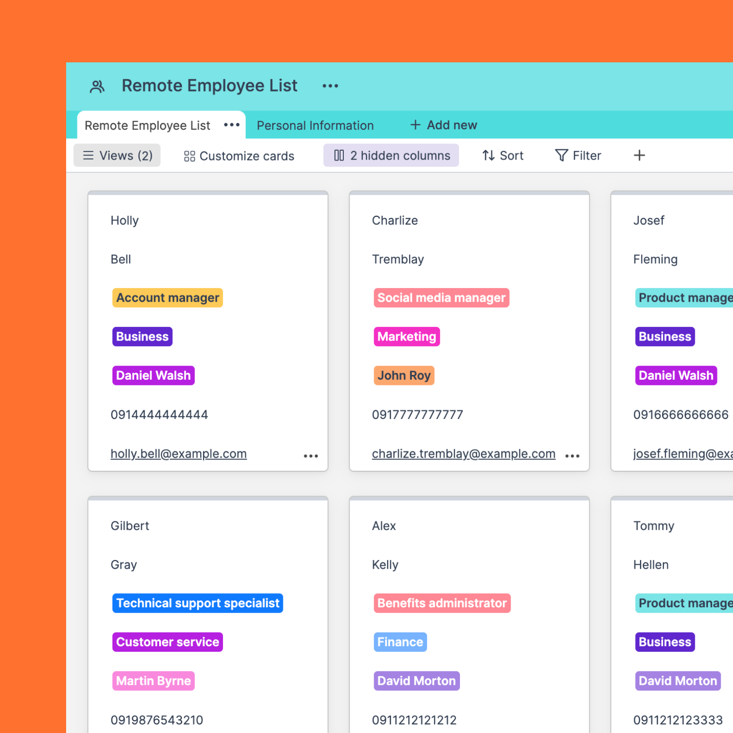Viewport: 733px width, 733px height.
Task: Click the Customize cards grid icon
Action: 189,155
